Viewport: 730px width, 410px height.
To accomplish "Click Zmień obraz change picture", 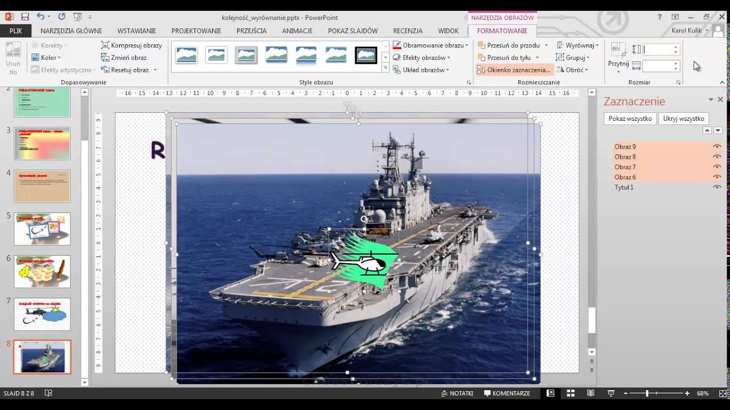I will [124, 58].
